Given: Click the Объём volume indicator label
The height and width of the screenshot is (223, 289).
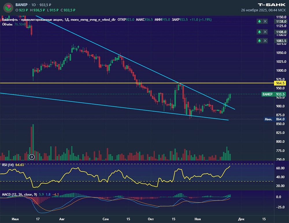Looking at the screenshot, I should 7,24.
